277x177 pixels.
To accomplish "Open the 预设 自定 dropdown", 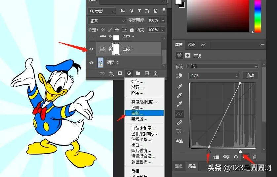I will (222, 66).
